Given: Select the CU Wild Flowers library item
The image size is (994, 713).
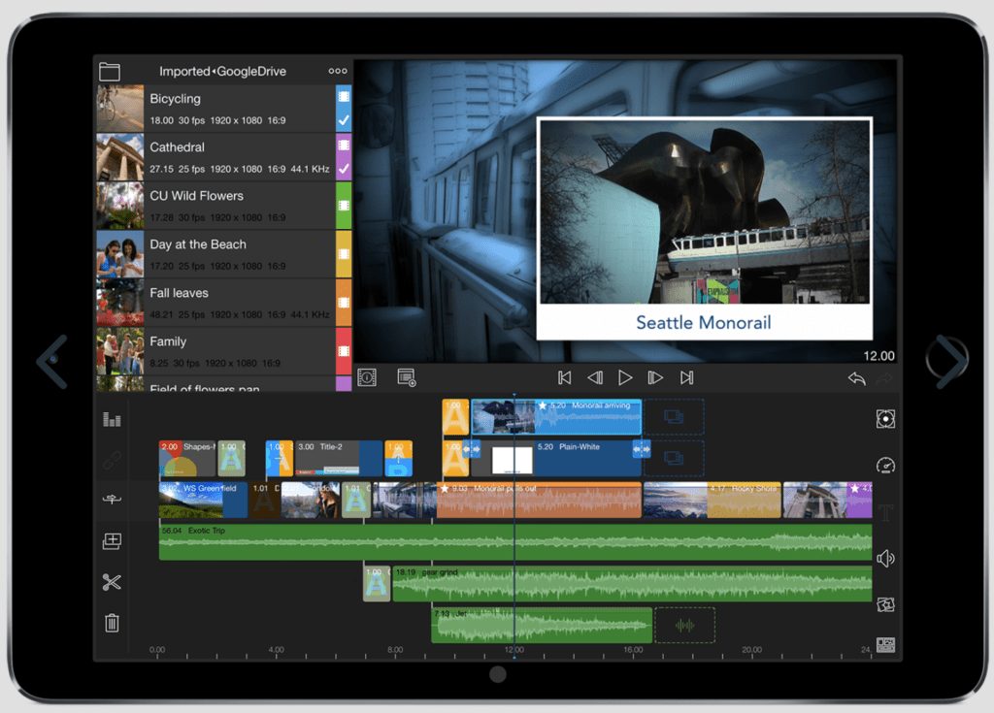Looking at the screenshot, I should tap(215, 205).
